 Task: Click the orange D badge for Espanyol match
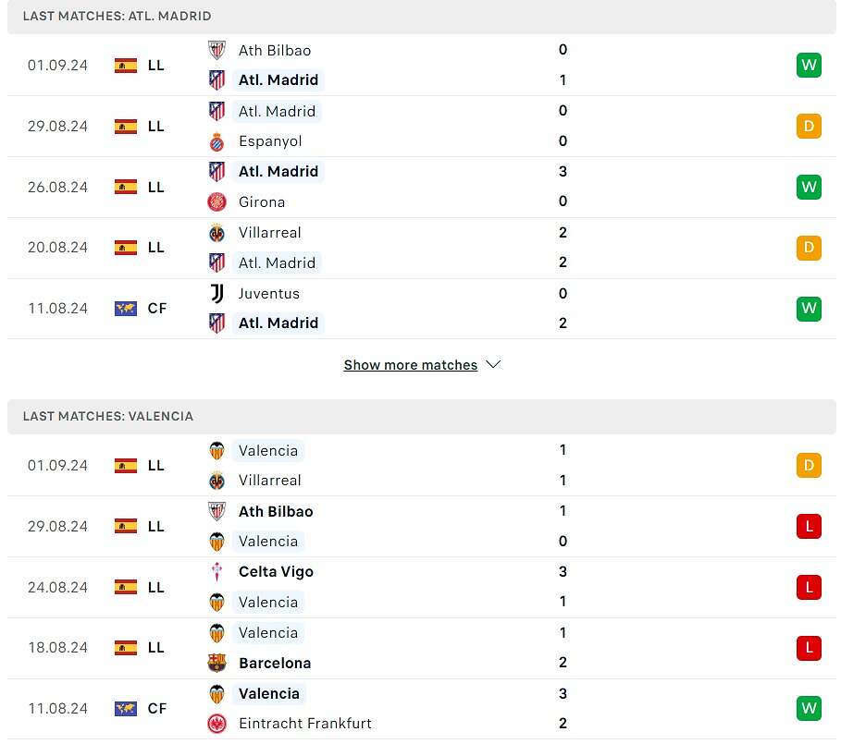(x=809, y=127)
